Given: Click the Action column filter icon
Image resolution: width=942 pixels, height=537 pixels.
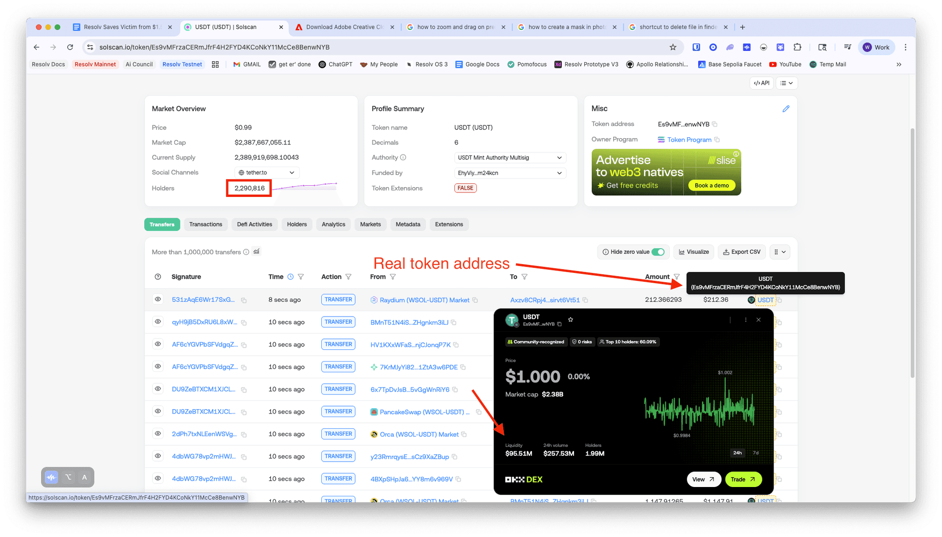Looking at the screenshot, I should pos(348,277).
